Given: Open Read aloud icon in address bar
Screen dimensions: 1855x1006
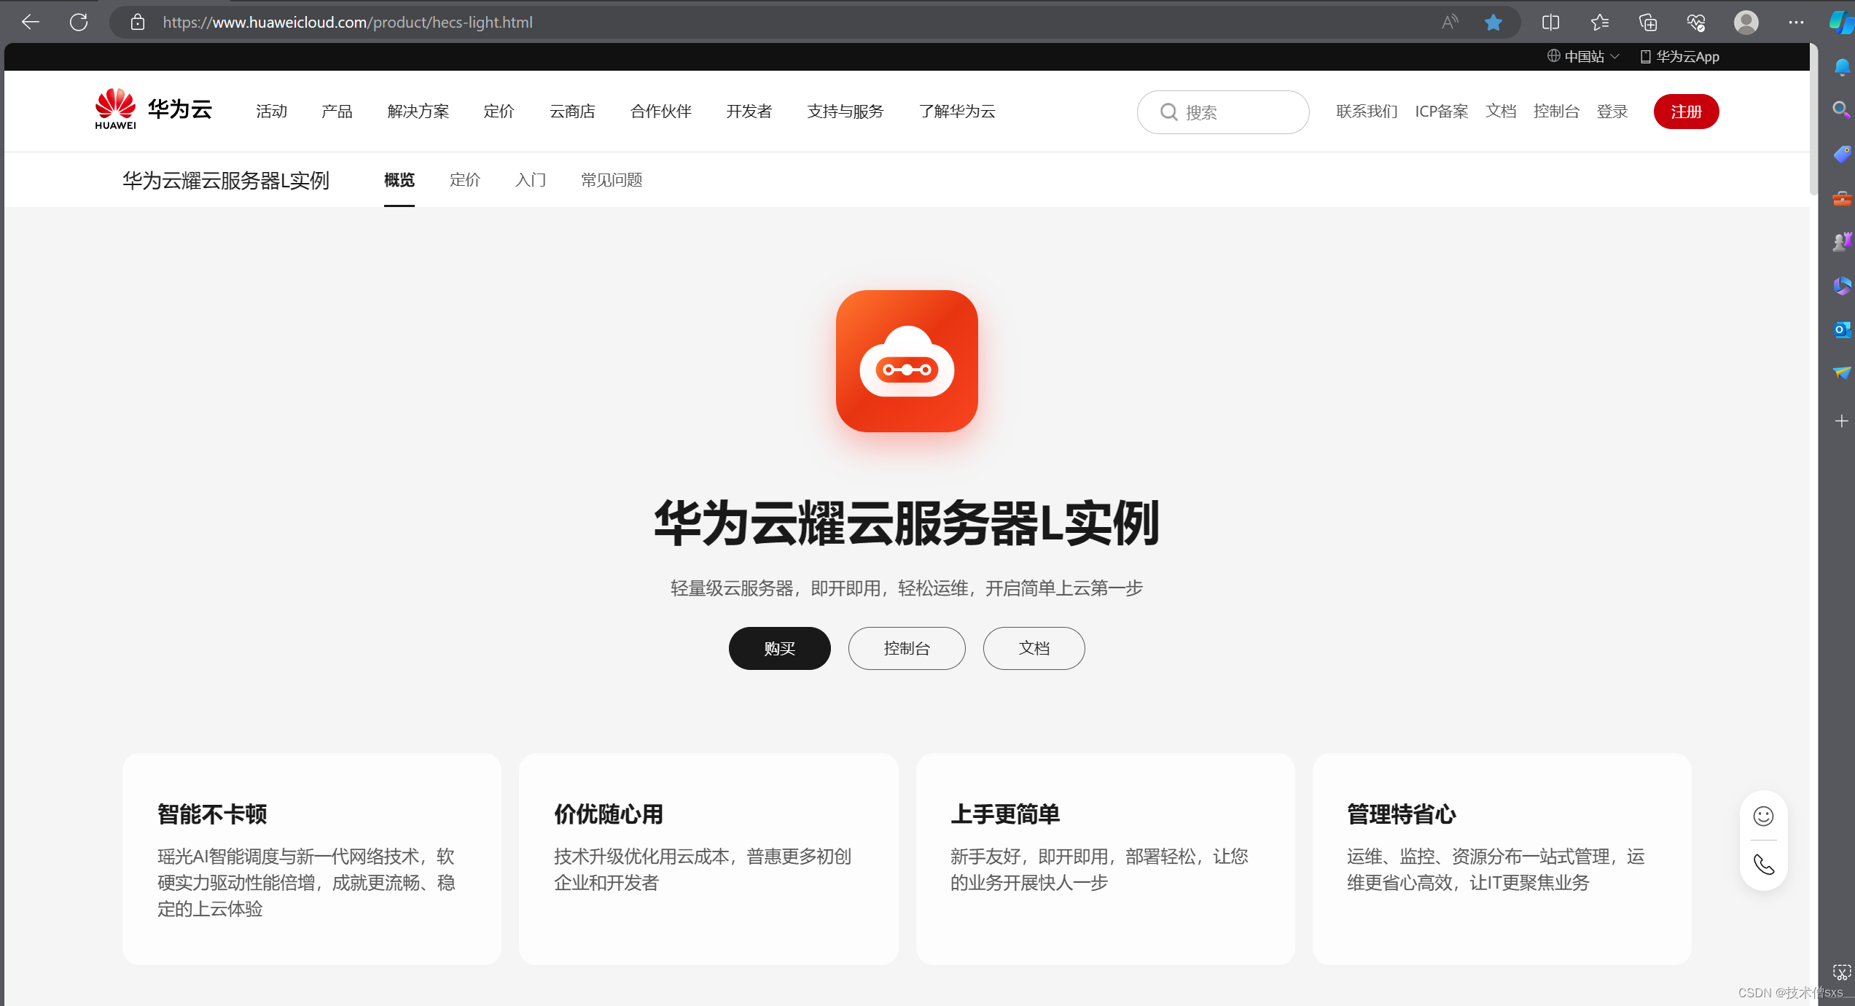Looking at the screenshot, I should tap(1450, 22).
